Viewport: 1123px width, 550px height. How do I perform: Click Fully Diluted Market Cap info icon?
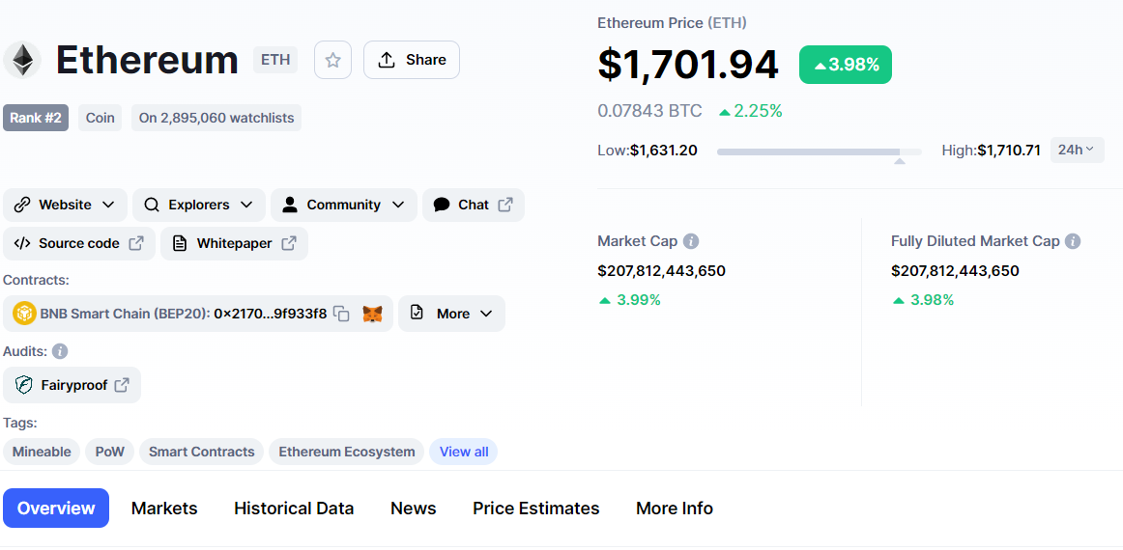click(1072, 242)
